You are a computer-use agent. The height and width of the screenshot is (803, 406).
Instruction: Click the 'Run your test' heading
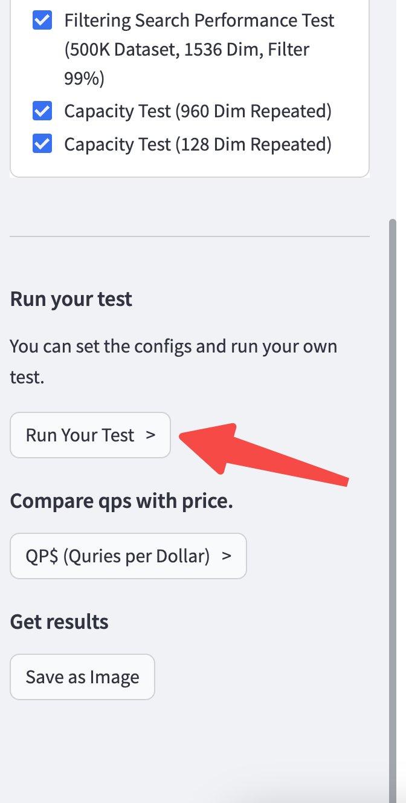click(x=71, y=299)
